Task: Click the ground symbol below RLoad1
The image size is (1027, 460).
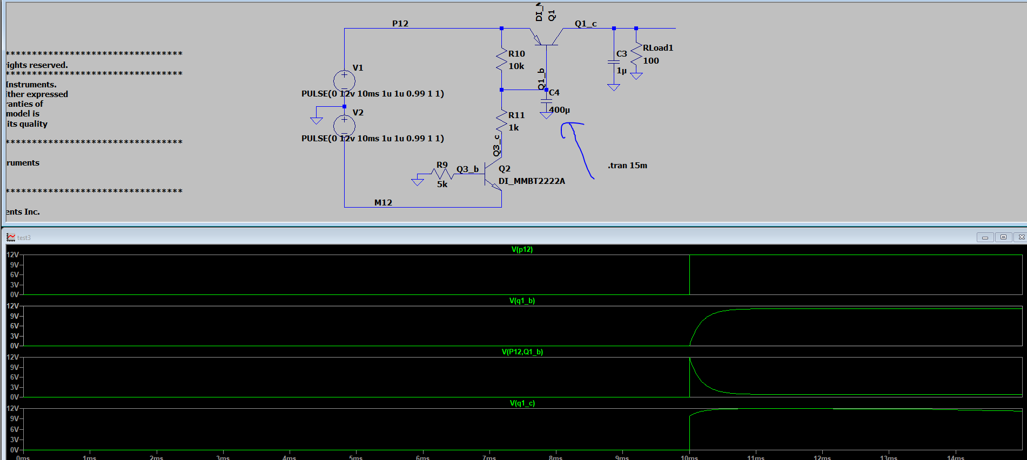Action: (636, 76)
